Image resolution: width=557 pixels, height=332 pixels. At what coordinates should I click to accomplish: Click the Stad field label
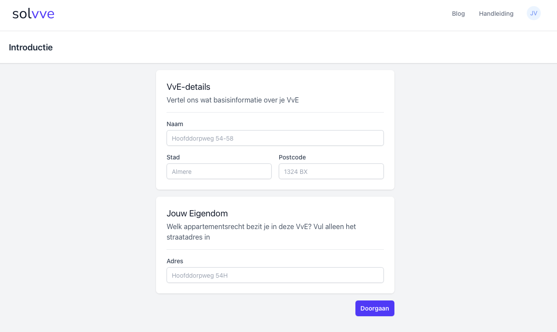pyautogui.click(x=173, y=157)
